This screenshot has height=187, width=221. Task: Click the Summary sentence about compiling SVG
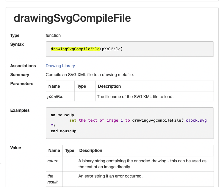click(90, 75)
